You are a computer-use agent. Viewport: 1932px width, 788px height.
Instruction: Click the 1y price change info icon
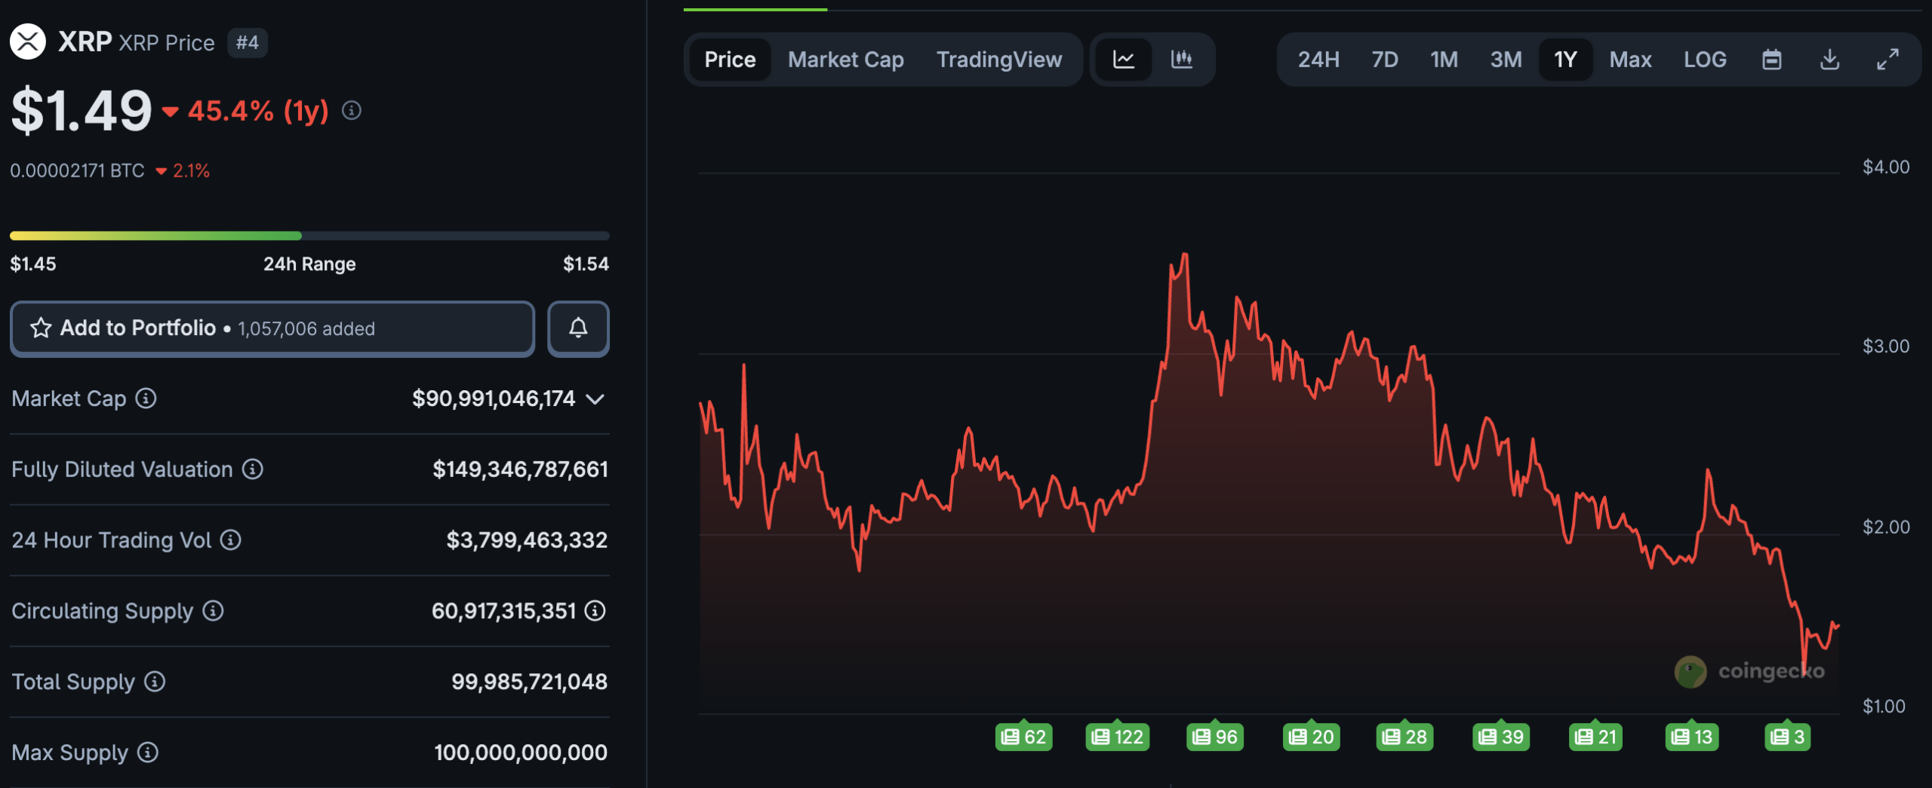pos(352,111)
